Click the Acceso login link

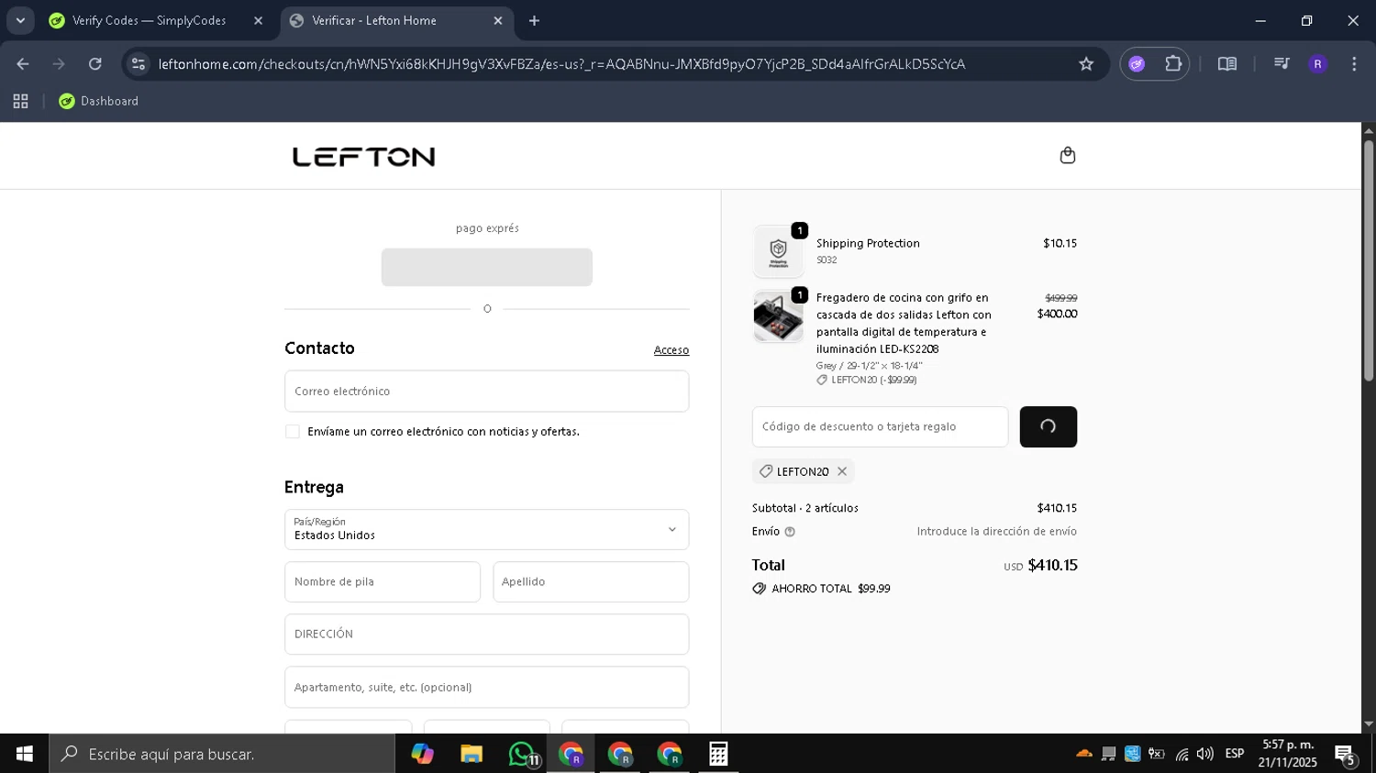[671, 350]
